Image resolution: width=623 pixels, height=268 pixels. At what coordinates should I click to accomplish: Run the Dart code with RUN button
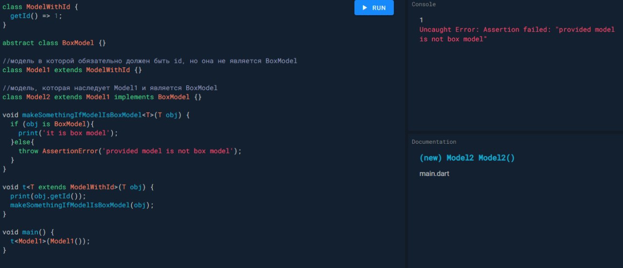374,8
